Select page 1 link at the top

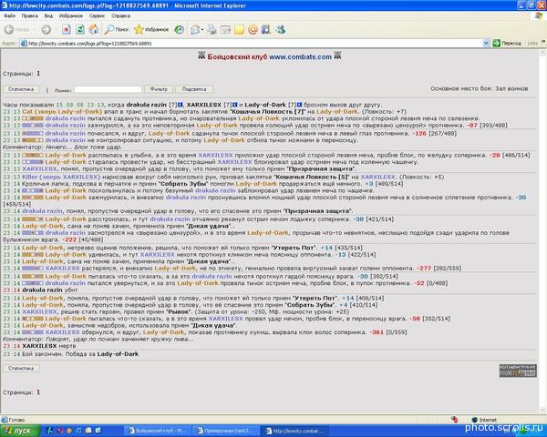38,74
